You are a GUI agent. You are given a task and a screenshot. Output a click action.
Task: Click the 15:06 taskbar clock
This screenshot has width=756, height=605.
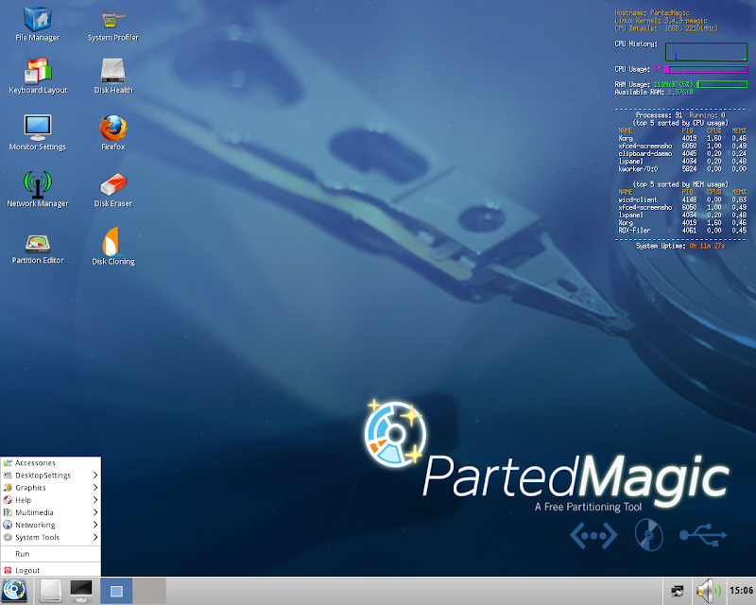click(741, 591)
